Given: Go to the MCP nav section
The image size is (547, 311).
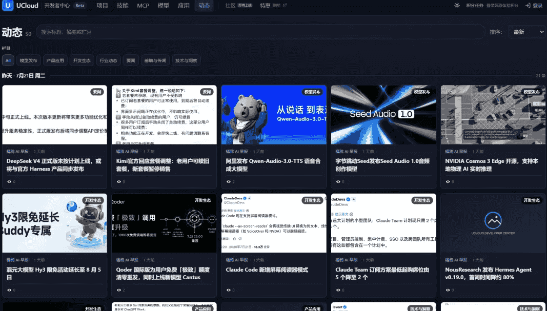Looking at the screenshot, I should coord(143,6).
